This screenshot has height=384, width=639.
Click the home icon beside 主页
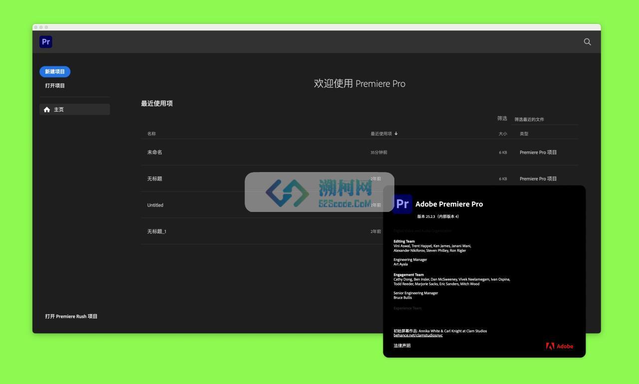[x=47, y=110]
